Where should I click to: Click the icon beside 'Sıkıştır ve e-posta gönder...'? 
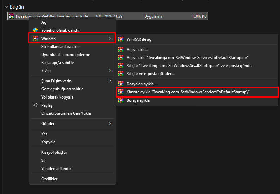(x=121, y=74)
